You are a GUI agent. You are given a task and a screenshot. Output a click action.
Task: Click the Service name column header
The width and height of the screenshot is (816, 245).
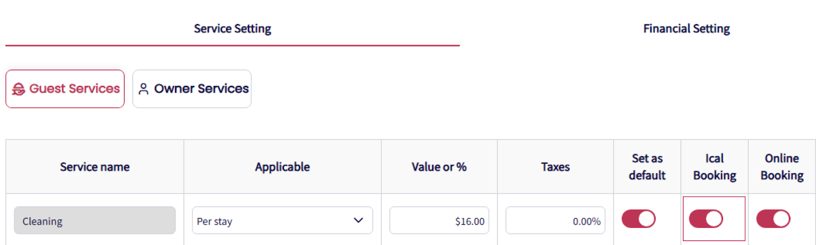coord(94,167)
